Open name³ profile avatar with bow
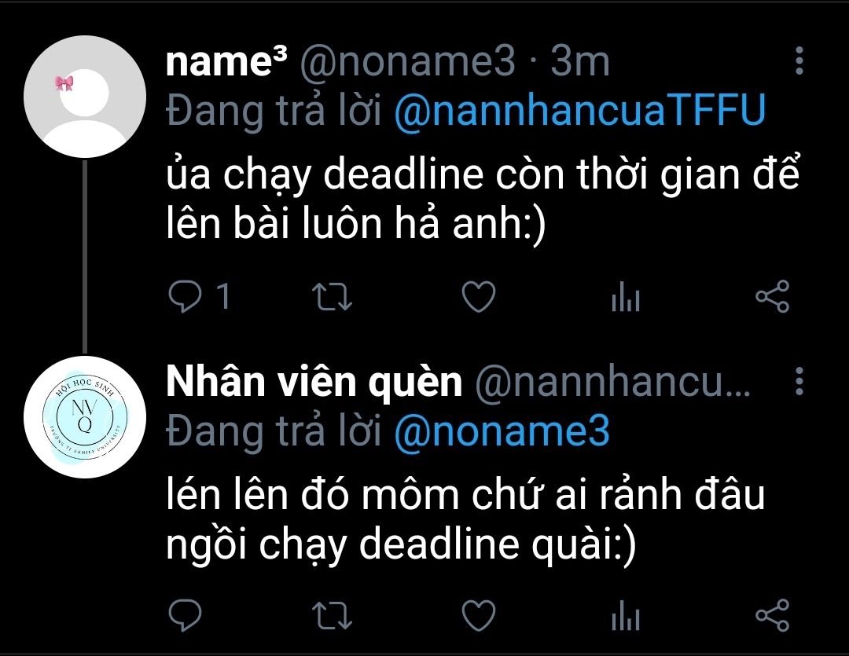 click(x=85, y=97)
